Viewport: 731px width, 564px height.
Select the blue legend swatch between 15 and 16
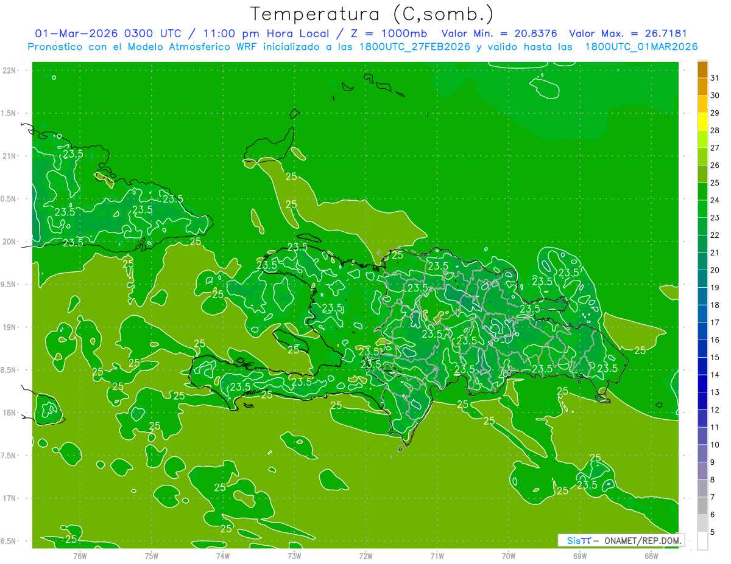[x=702, y=349]
